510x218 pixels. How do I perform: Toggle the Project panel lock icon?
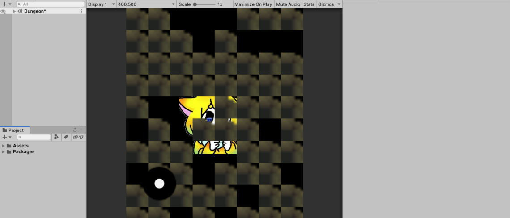tap(75, 130)
